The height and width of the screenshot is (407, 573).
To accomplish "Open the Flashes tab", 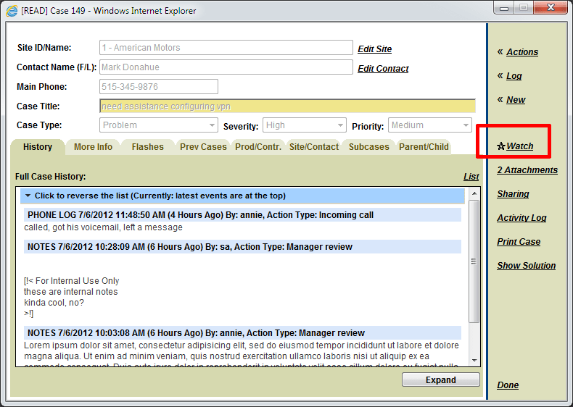I will tap(148, 147).
